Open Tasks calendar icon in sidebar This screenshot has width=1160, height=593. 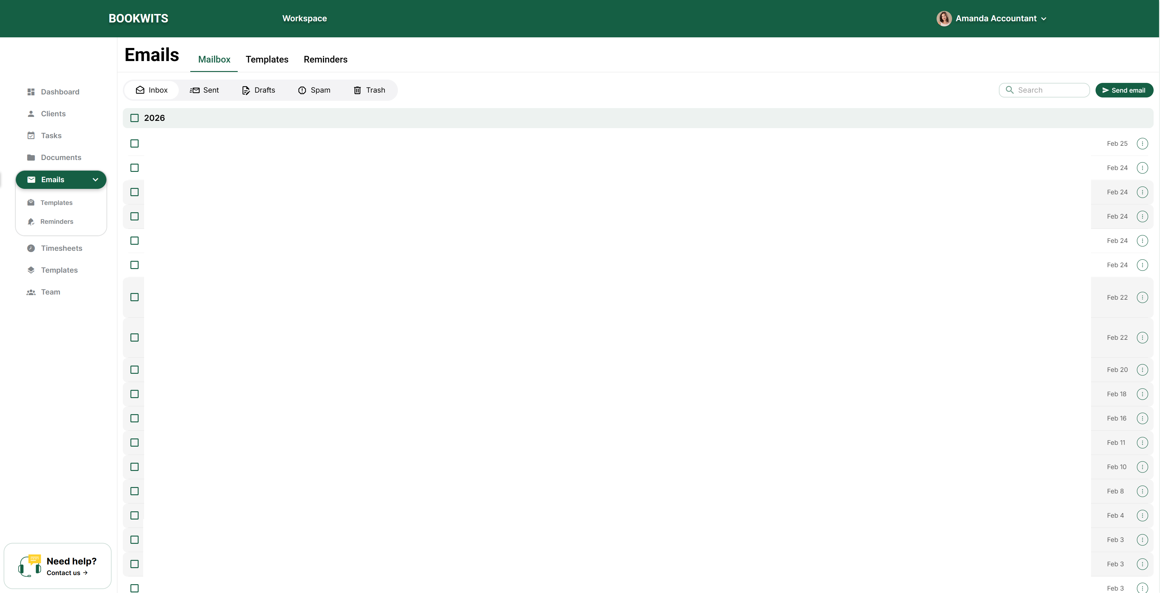click(x=31, y=135)
